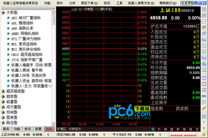Open the 分析 menu
Screen dimensions: 208x138
(72, 3)
